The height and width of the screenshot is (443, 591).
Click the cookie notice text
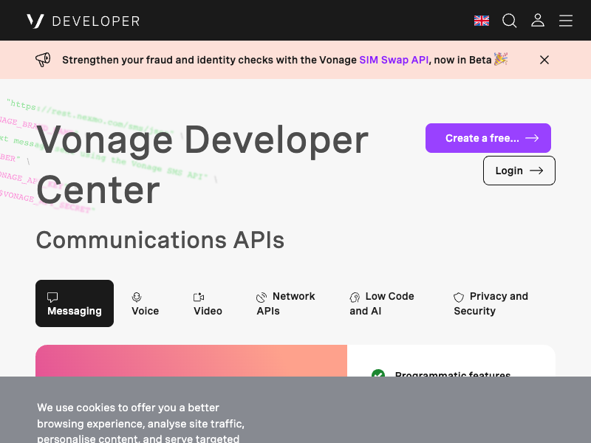140,422
